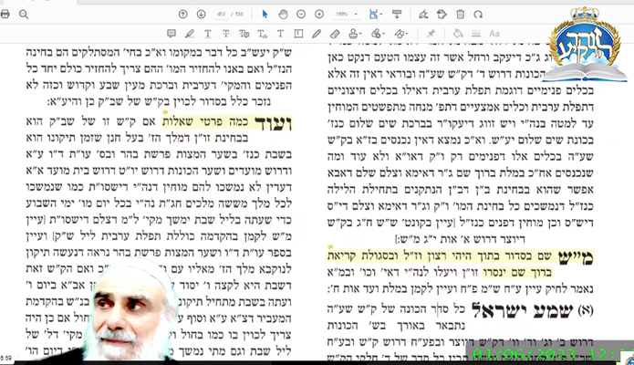Click the page number field

coord(219,15)
